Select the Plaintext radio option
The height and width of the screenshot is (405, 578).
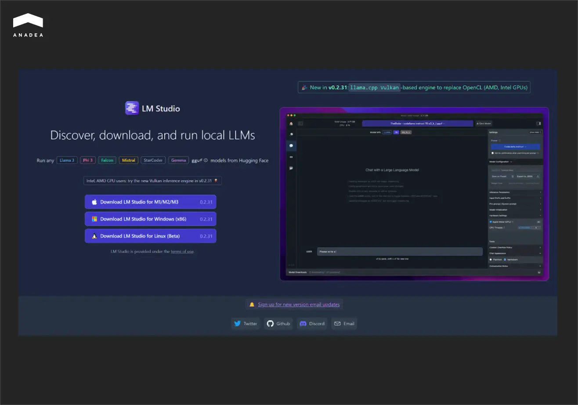[491, 260]
